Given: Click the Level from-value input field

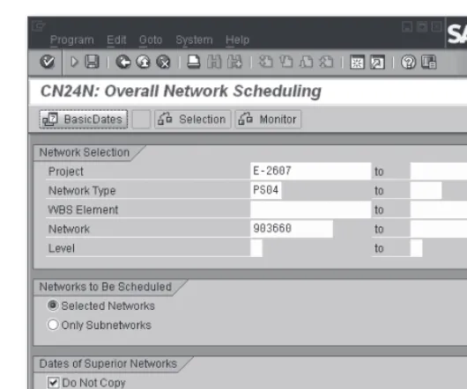Looking at the screenshot, I should point(256,248).
